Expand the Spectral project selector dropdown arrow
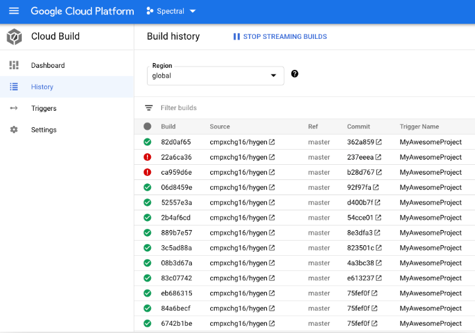This screenshot has height=333, width=475. tap(192, 11)
